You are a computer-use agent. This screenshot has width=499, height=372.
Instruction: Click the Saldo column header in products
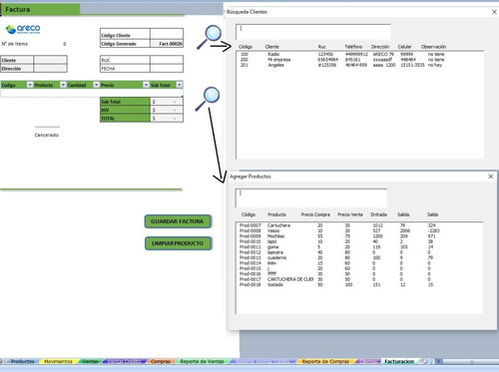pyautogui.click(x=432, y=214)
